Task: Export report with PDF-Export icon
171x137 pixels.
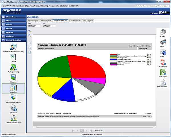Action: (163, 62)
